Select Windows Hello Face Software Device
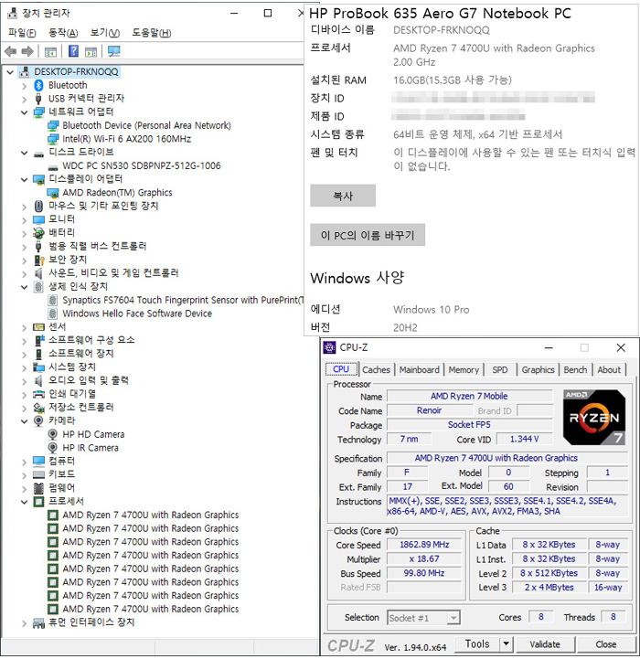 click(137, 314)
